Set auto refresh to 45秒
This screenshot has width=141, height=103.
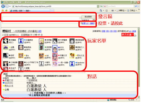(x=111, y=31)
